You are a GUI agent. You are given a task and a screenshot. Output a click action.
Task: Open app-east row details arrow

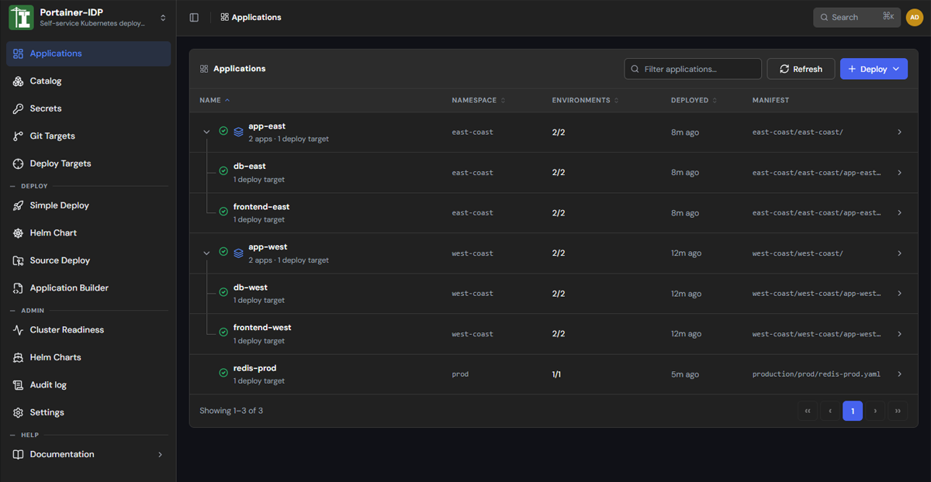899,133
